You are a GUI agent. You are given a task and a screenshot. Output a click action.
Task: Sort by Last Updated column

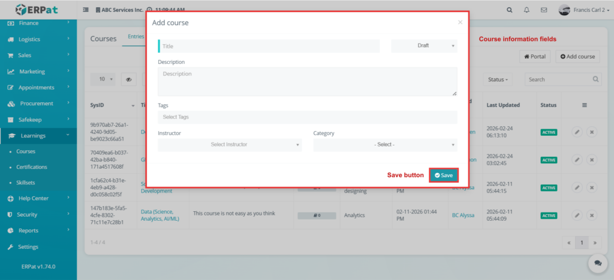coord(510,105)
